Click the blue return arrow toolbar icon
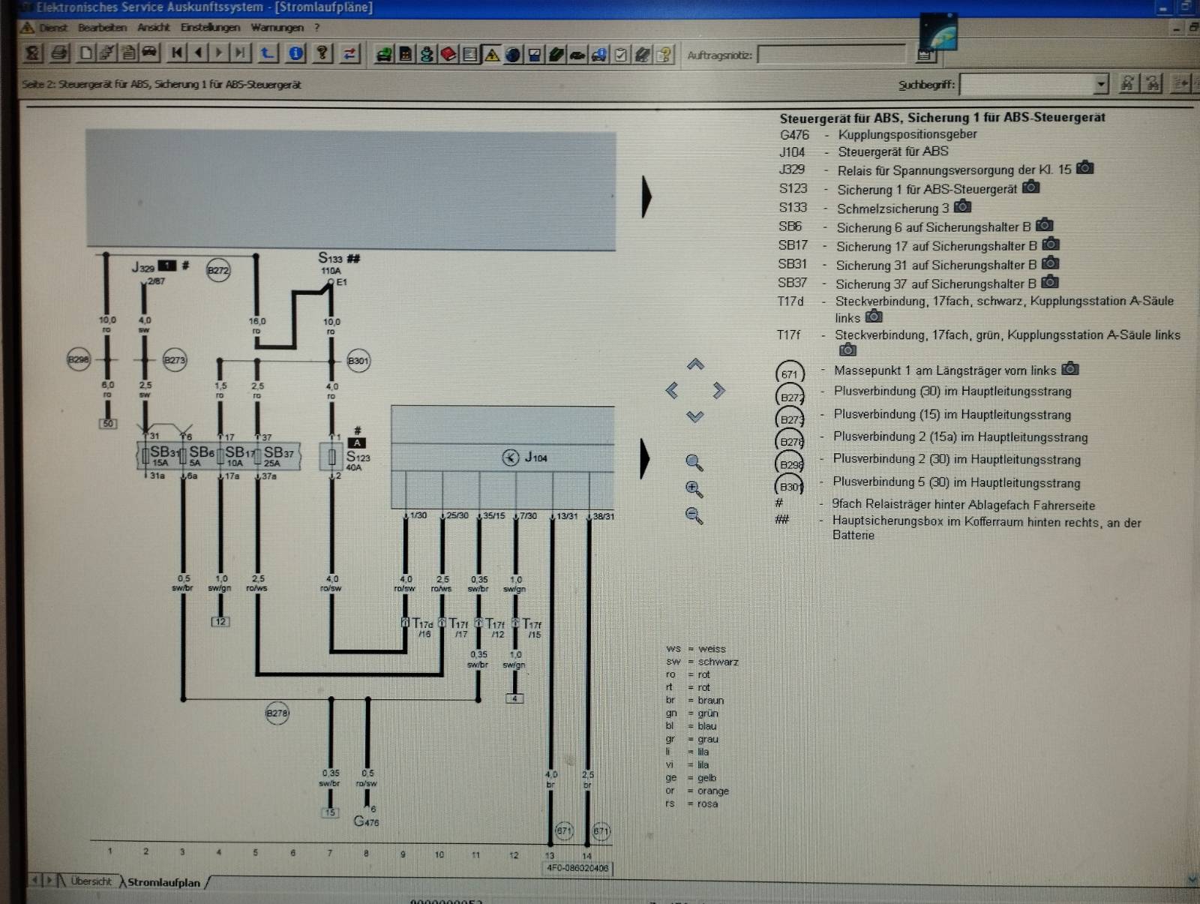 268,53
